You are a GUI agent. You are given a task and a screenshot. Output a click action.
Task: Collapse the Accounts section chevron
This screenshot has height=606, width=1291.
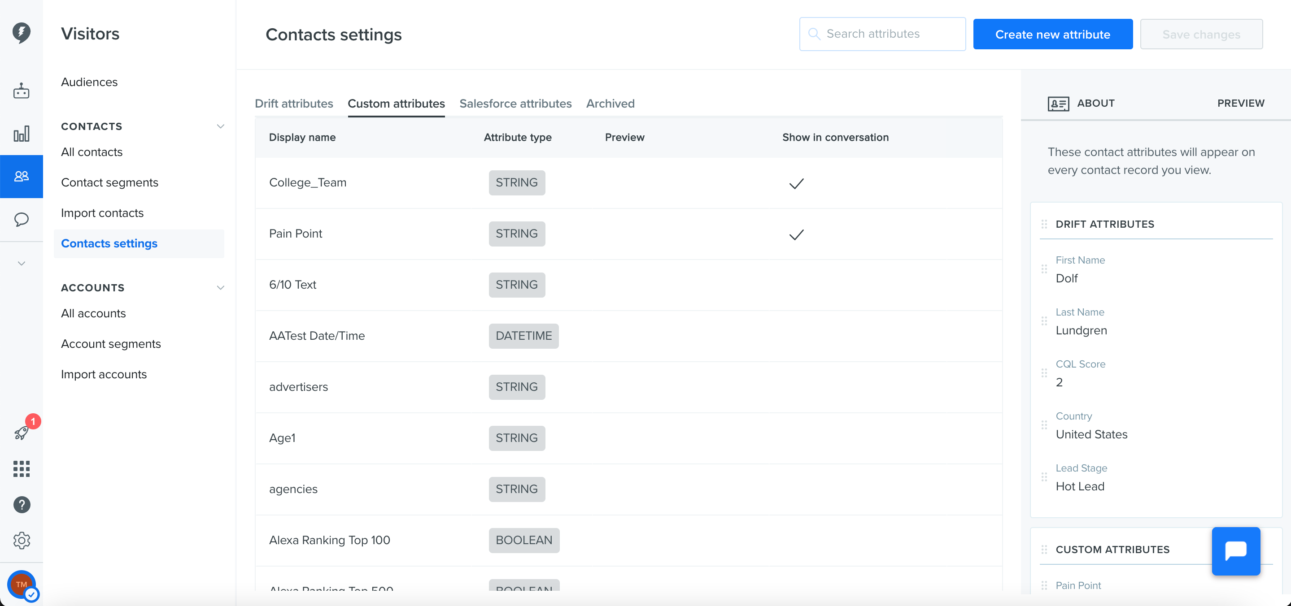click(220, 287)
